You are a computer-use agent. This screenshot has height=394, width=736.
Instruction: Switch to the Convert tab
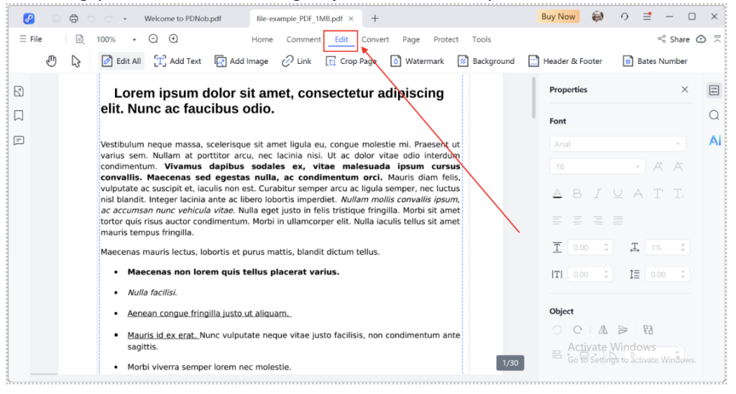click(x=375, y=40)
